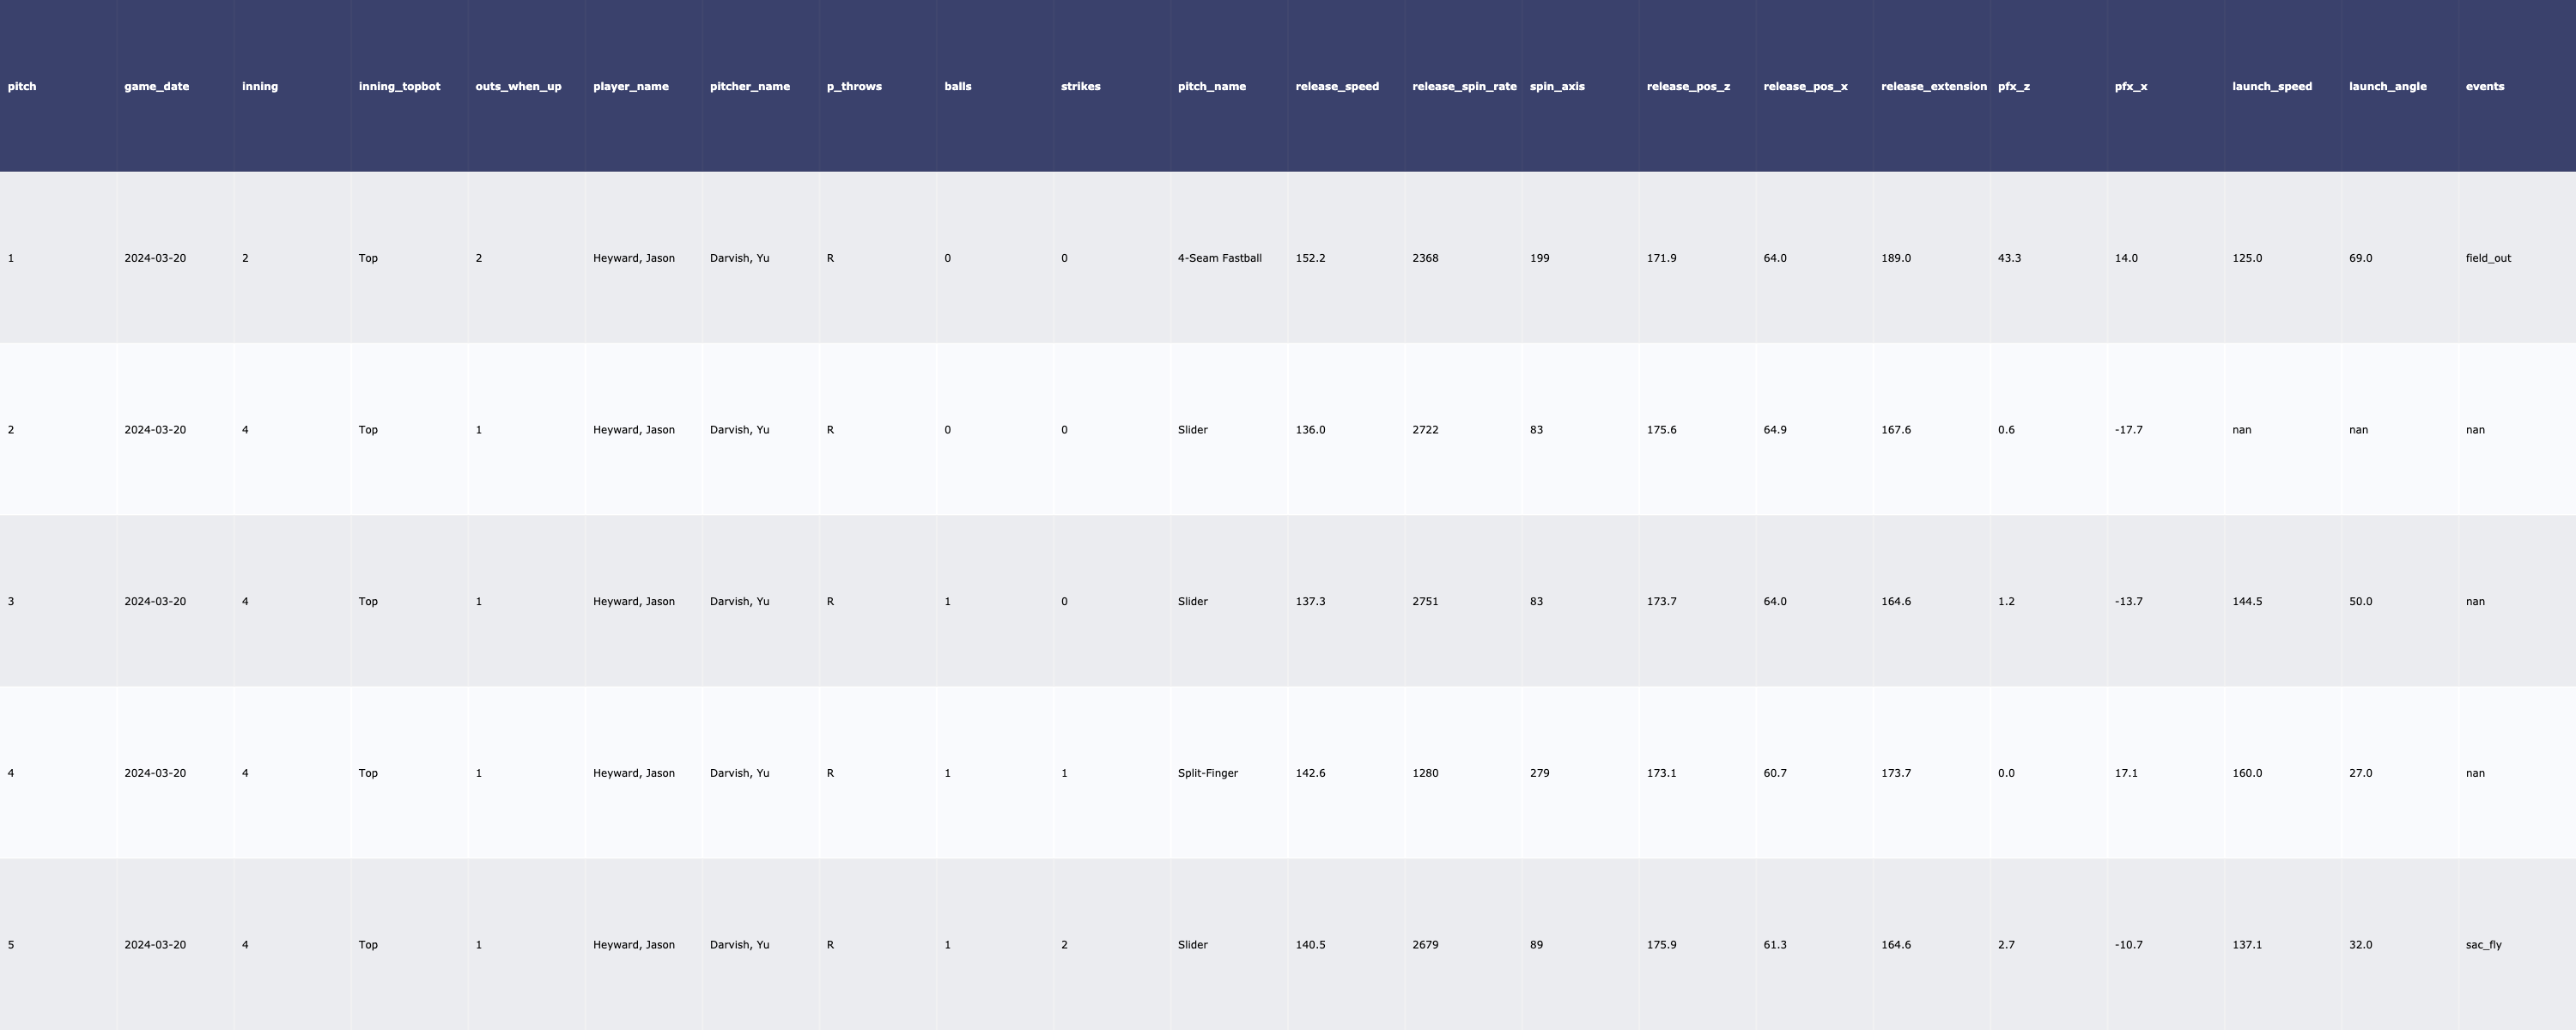The height and width of the screenshot is (1030, 2576).
Task: Click pfx_x value -17.7
Action: coord(2128,430)
